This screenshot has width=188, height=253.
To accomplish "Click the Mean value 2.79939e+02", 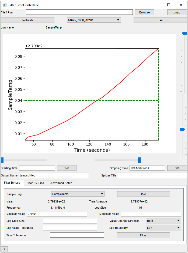I will 56,201.
